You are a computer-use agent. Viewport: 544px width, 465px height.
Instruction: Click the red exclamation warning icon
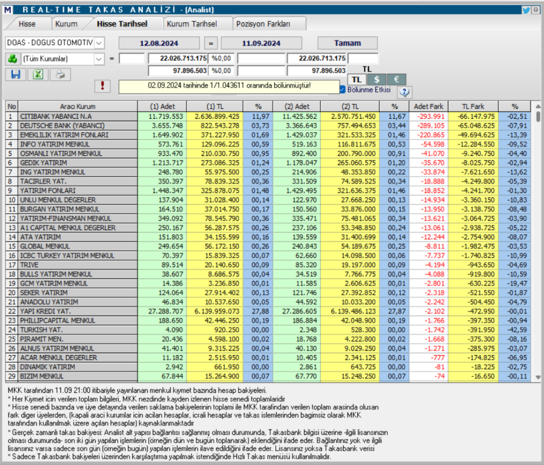coord(103,86)
